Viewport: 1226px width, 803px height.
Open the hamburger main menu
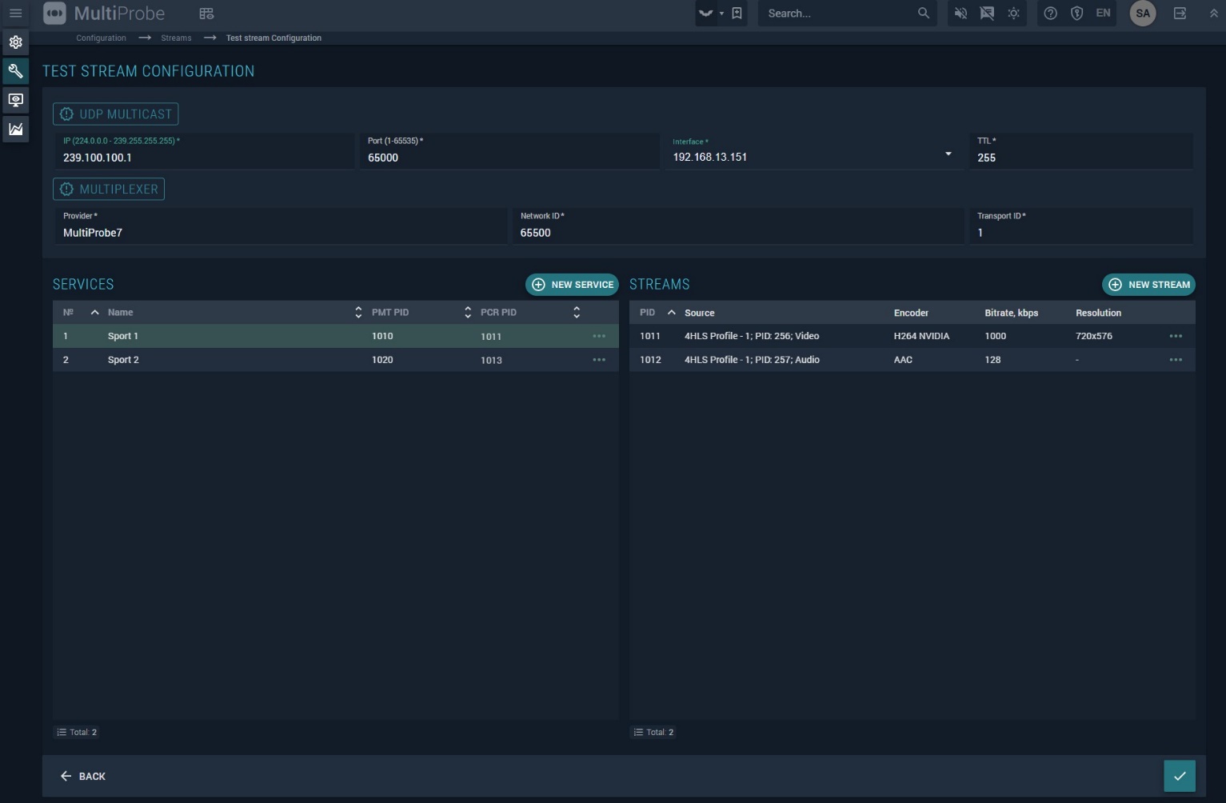click(x=15, y=14)
